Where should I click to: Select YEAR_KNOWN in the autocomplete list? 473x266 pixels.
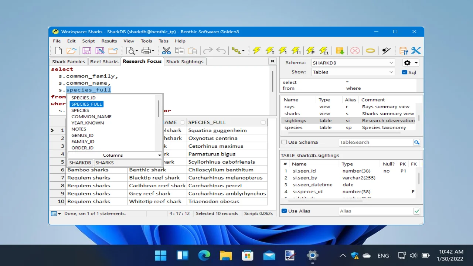coord(88,123)
